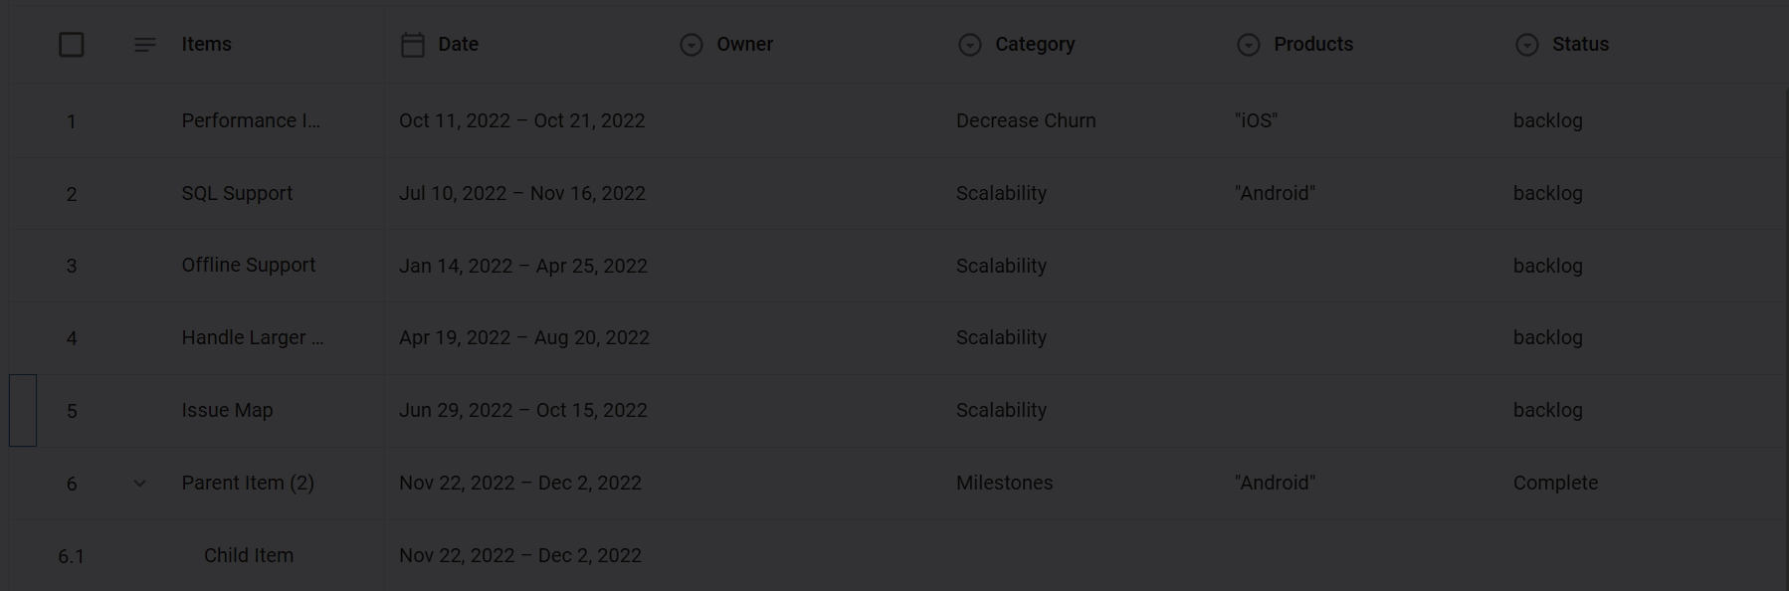This screenshot has height=591, width=1789.
Task: Open the SQL Support item
Action: (237, 194)
